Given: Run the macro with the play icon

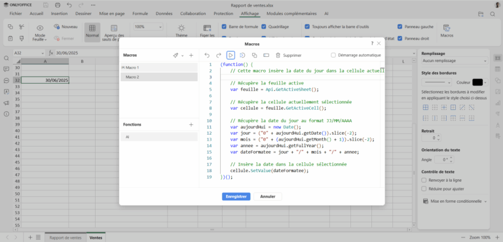Looking at the screenshot, I should (x=231, y=55).
